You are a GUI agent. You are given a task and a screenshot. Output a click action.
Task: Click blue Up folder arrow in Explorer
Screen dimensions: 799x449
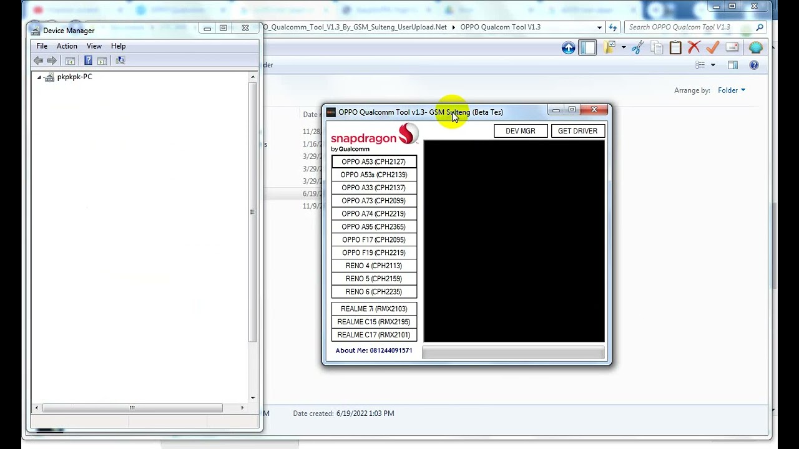(568, 48)
